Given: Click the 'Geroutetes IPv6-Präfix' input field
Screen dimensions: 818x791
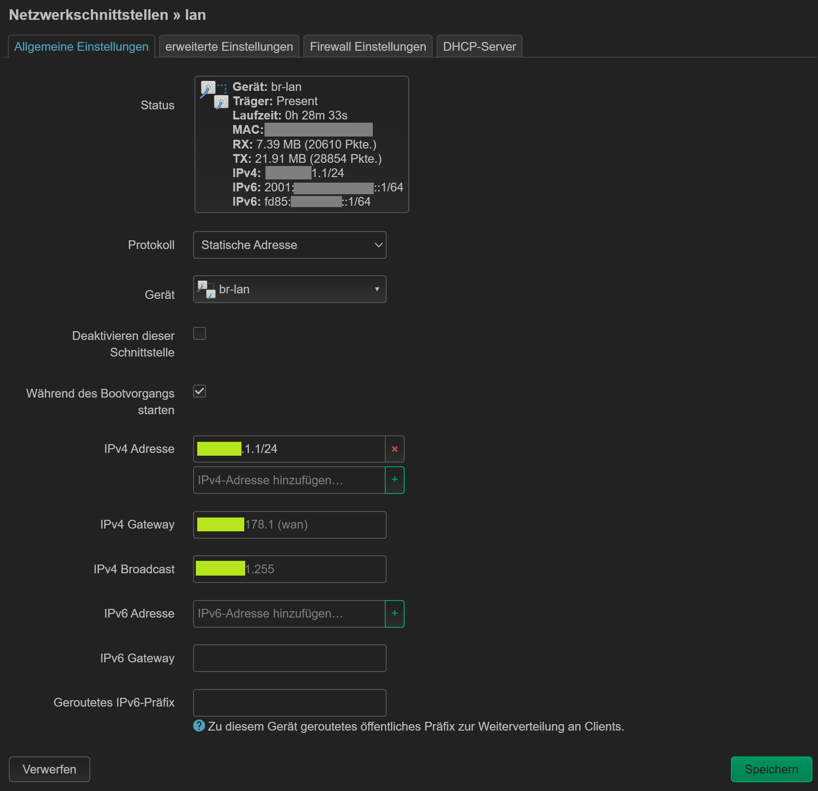Looking at the screenshot, I should tap(289, 702).
